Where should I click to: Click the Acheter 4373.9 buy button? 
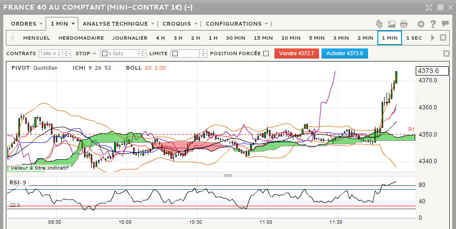click(344, 54)
